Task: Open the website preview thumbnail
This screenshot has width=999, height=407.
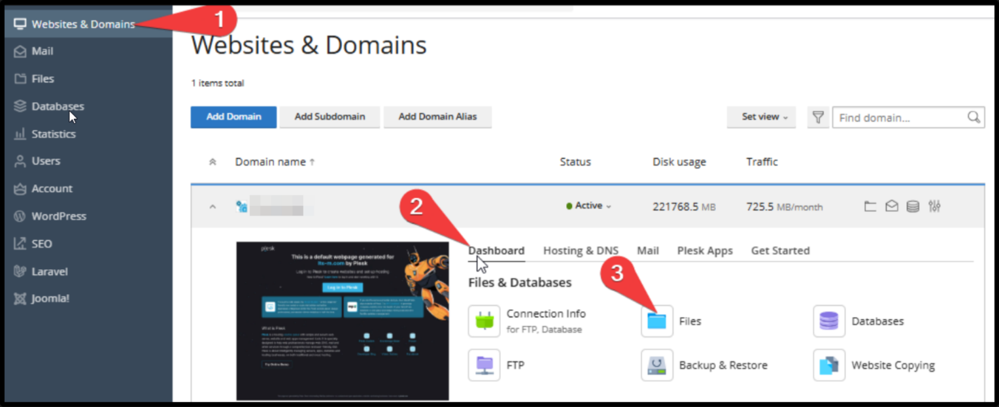Action: point(343,321)
